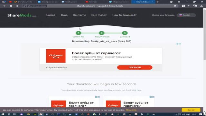Click the 'click here' download link
Viewport: 206px width, 116px height.
[x=137, y=90]
